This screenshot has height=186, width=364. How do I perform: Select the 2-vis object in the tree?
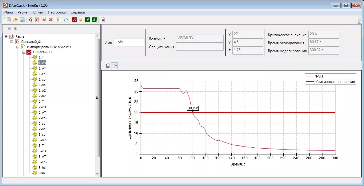[42, 107]
